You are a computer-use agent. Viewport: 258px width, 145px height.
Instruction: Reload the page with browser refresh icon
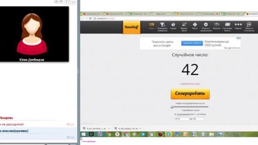(x=90, y=19)
